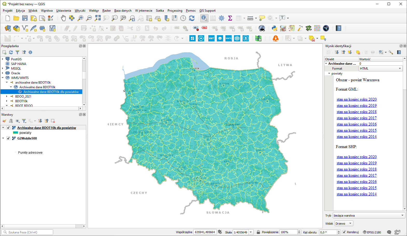Open the field calculator NMT icon
Viewport: 407px width, 236px height.
point(211,38)
